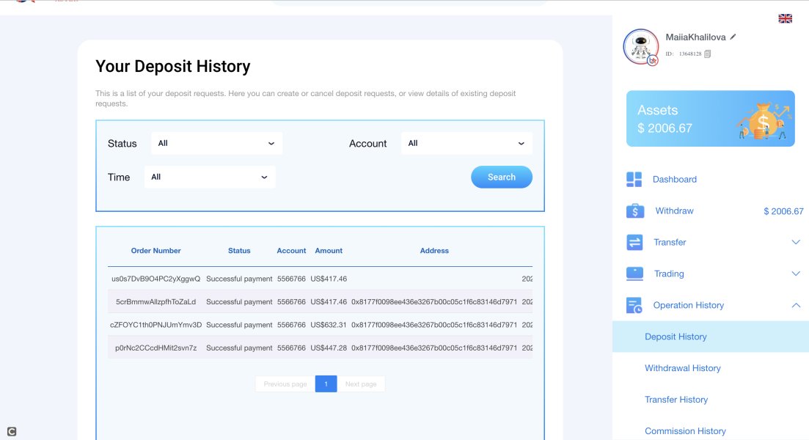Click the Account column header

point(291,251)
